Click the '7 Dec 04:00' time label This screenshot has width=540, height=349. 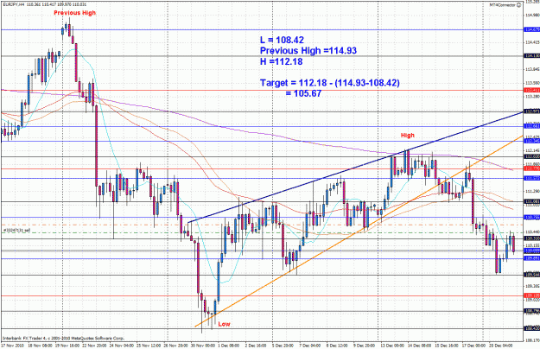(x=311, y=346)
